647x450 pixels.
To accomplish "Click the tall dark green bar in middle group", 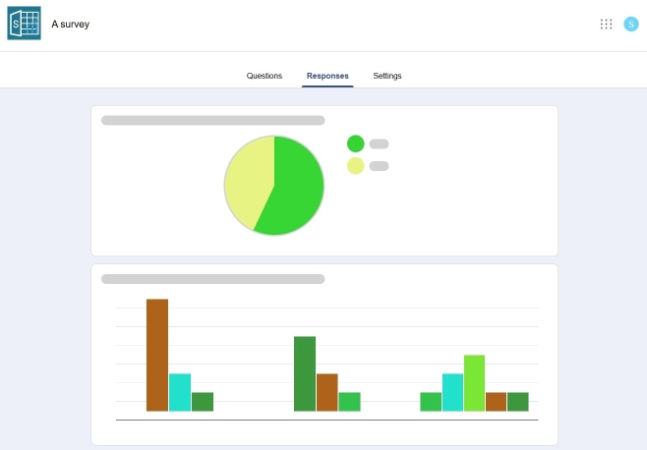I will click(305, 373).
